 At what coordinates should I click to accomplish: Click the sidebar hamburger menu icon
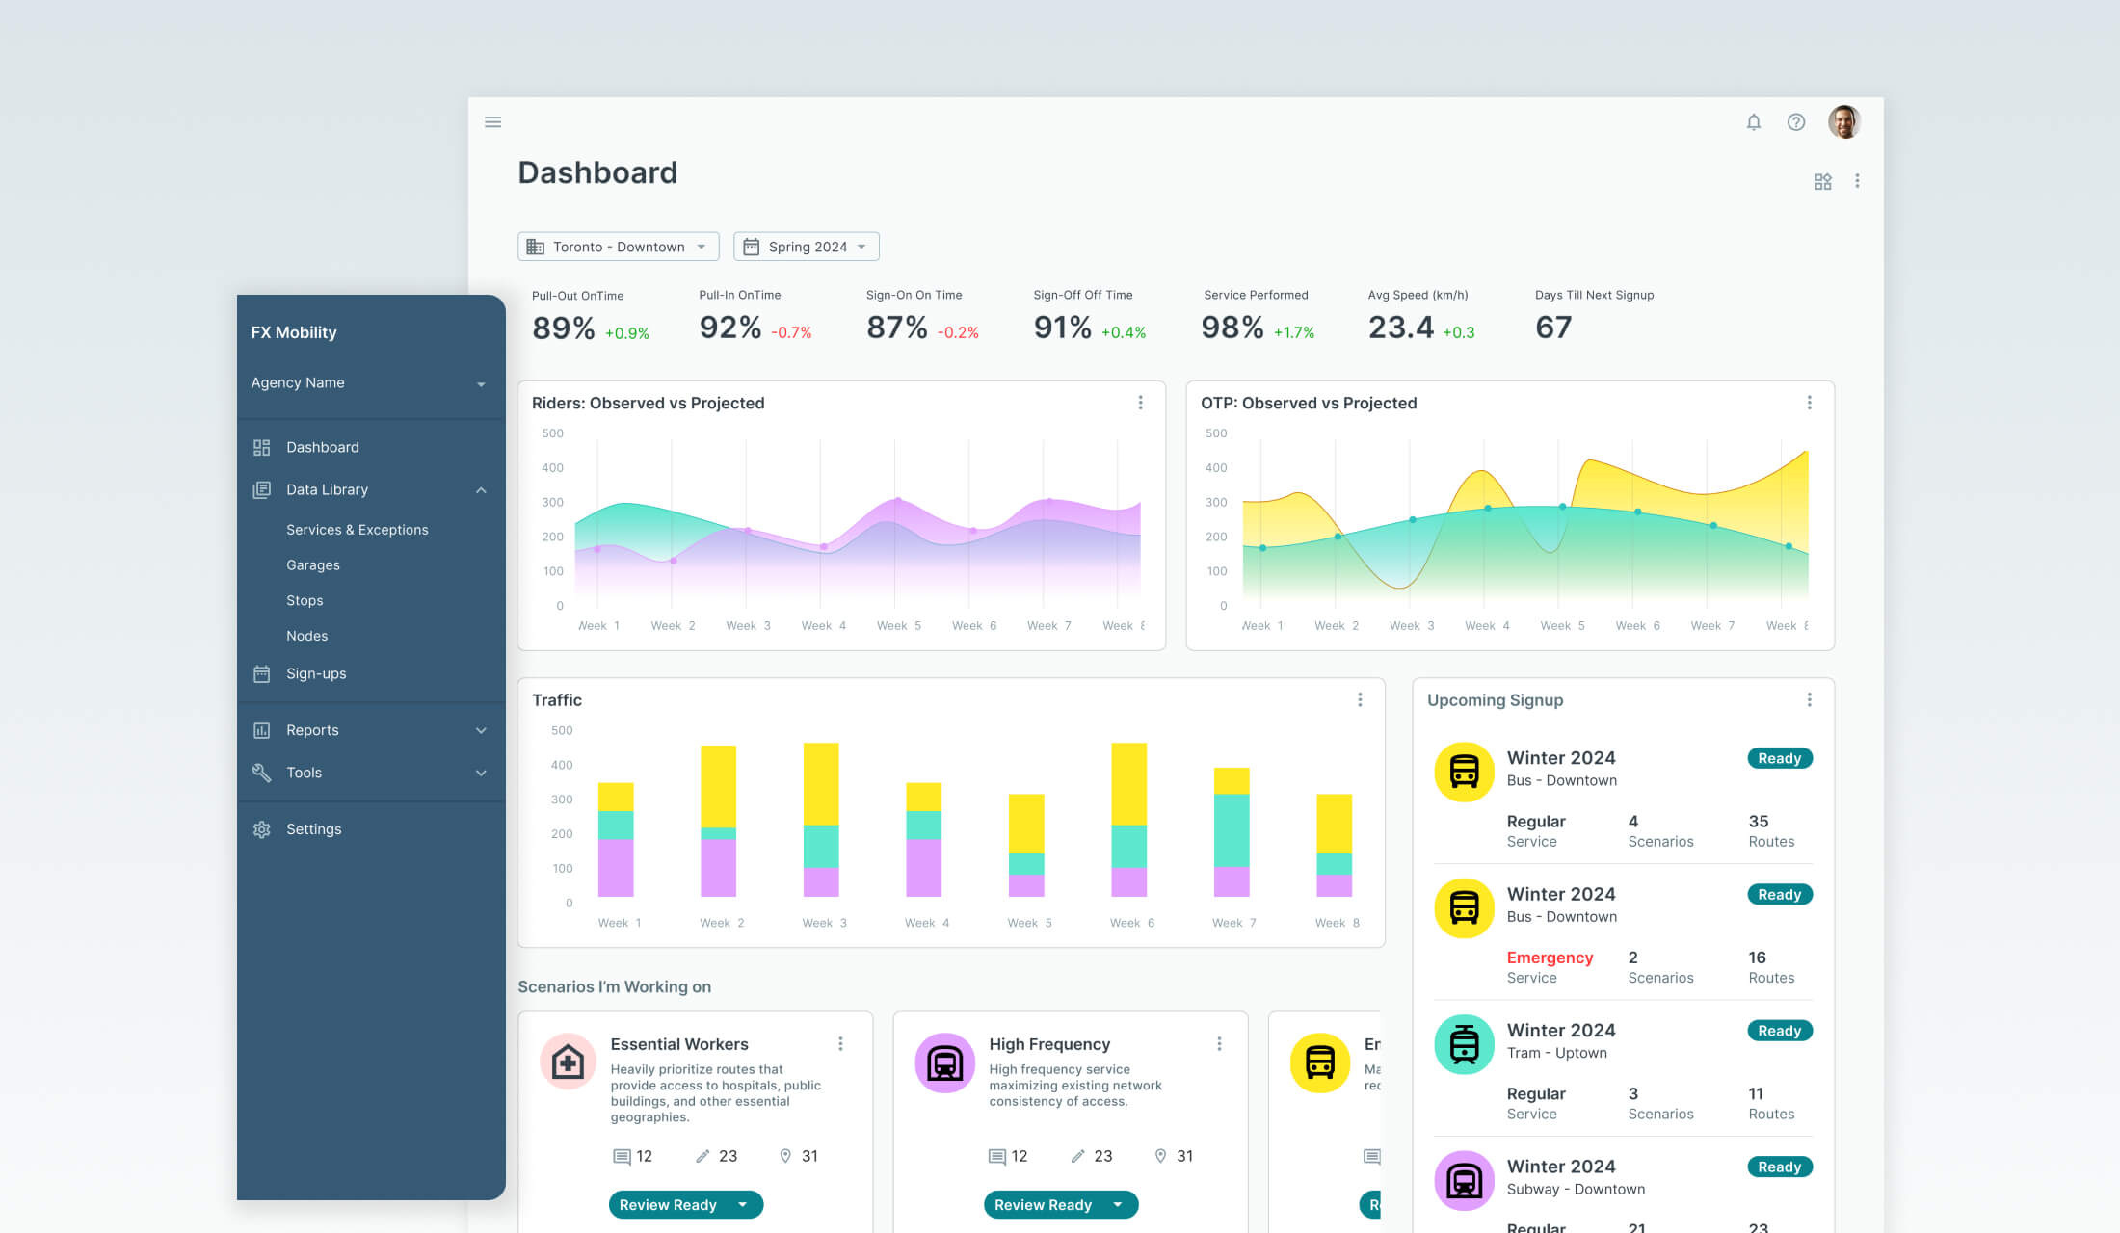pyautogui.click(x=492, y=121)
